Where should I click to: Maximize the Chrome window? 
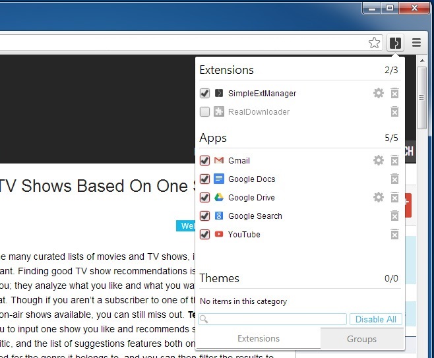click(x=390, y=9)
